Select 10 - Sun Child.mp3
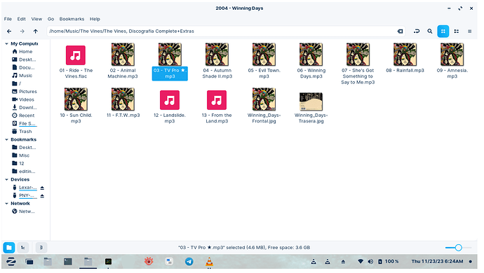 [x=76, y=106]
